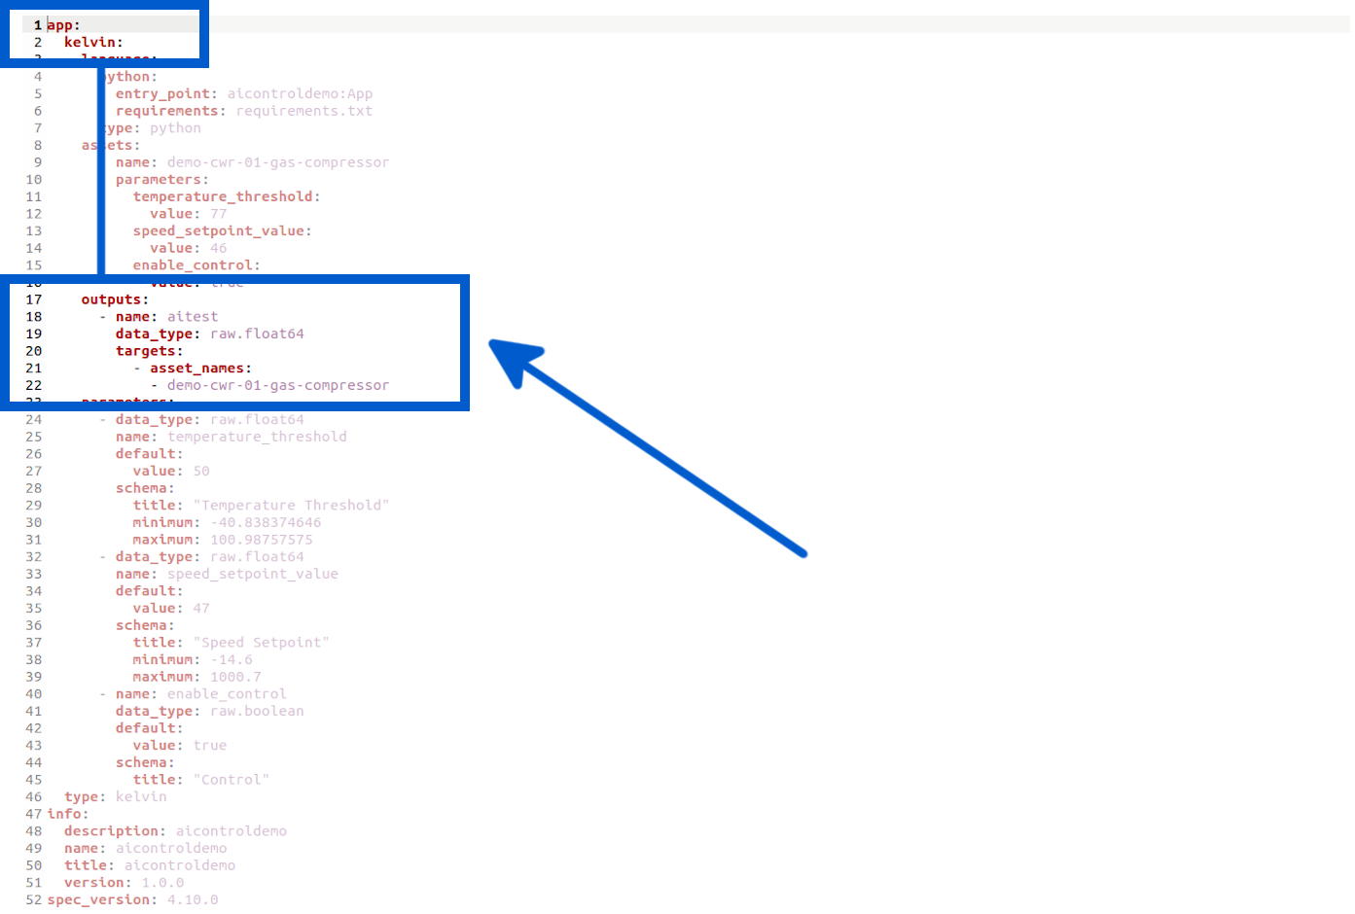Click the "Temperature Threshold" title string
1355x914 pixels.
coord(292,505)
